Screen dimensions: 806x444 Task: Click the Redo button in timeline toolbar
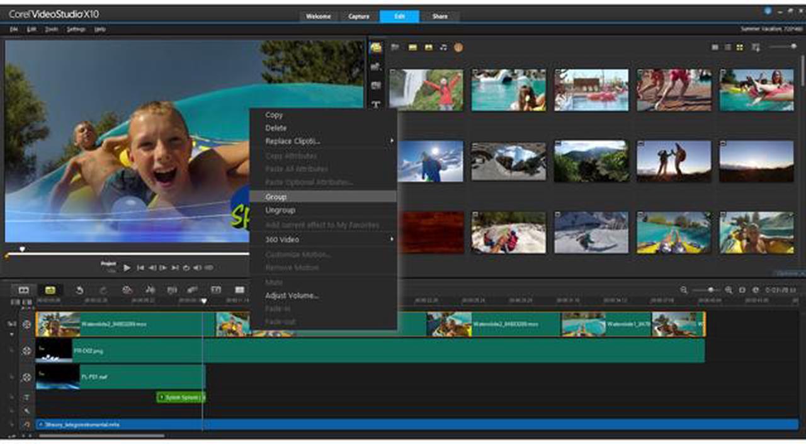[103, 290]
